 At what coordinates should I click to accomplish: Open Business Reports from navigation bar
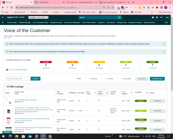149,23
